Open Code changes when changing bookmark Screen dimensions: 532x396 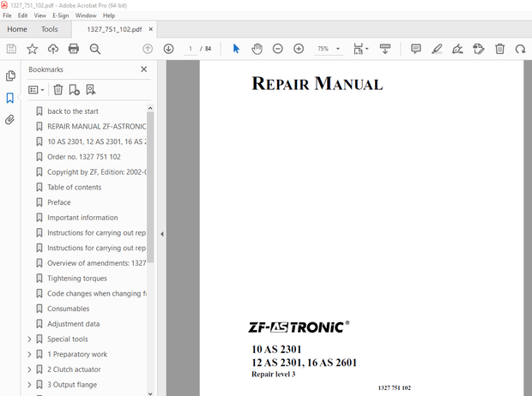97,294
